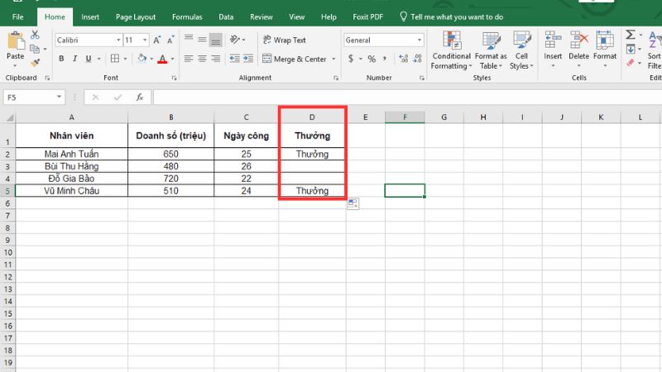This screenshot has width=662, height=372.
Task: Open the Page Layout tab
Action: [x=136, y=17]
